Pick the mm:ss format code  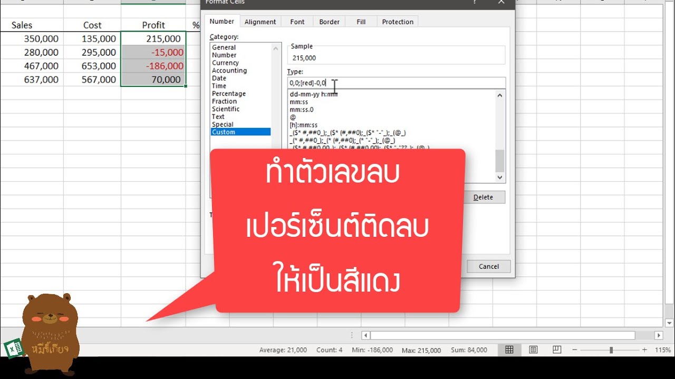pyautogui.click(x=299, y=102)
